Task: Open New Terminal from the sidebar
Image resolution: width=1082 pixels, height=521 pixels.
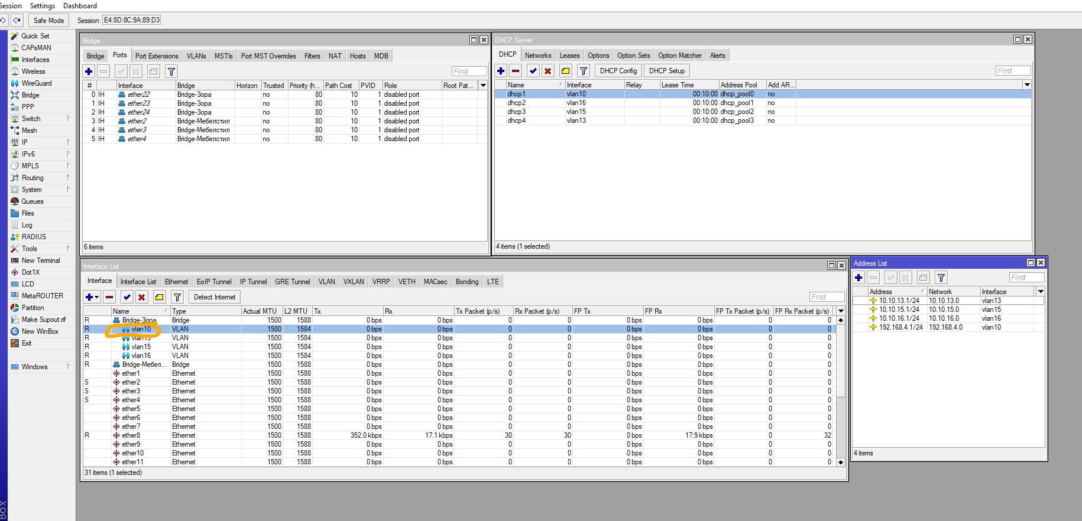Action: pyautogui.click(x=40, y=260)
